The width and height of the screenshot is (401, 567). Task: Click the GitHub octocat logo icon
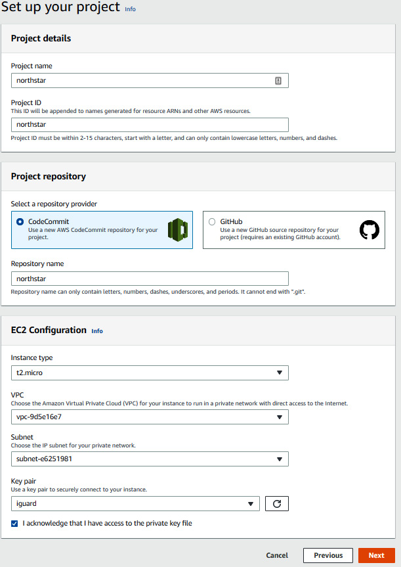(x=369, y=229)
